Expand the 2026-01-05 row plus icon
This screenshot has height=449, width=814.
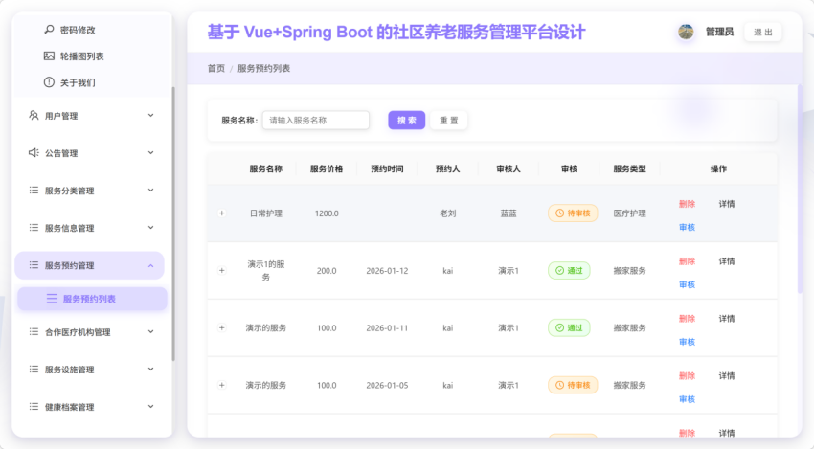coord(221,385)
